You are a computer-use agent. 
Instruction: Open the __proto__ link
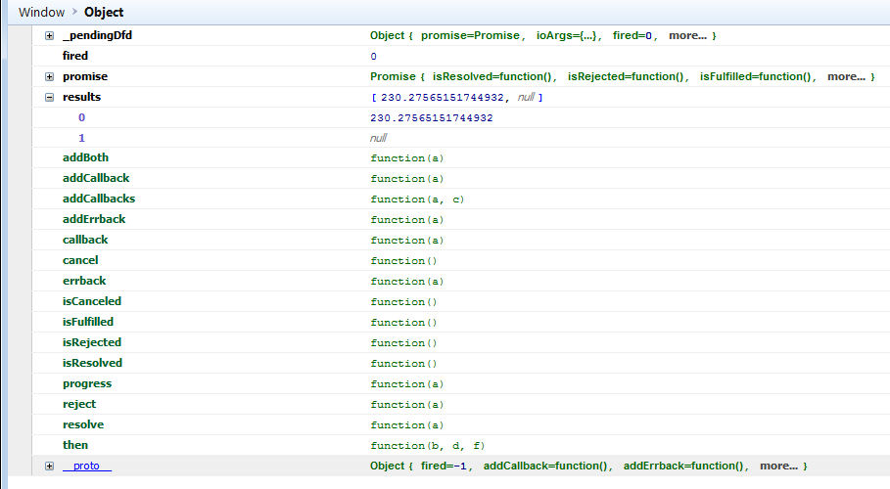click(86, 466)
